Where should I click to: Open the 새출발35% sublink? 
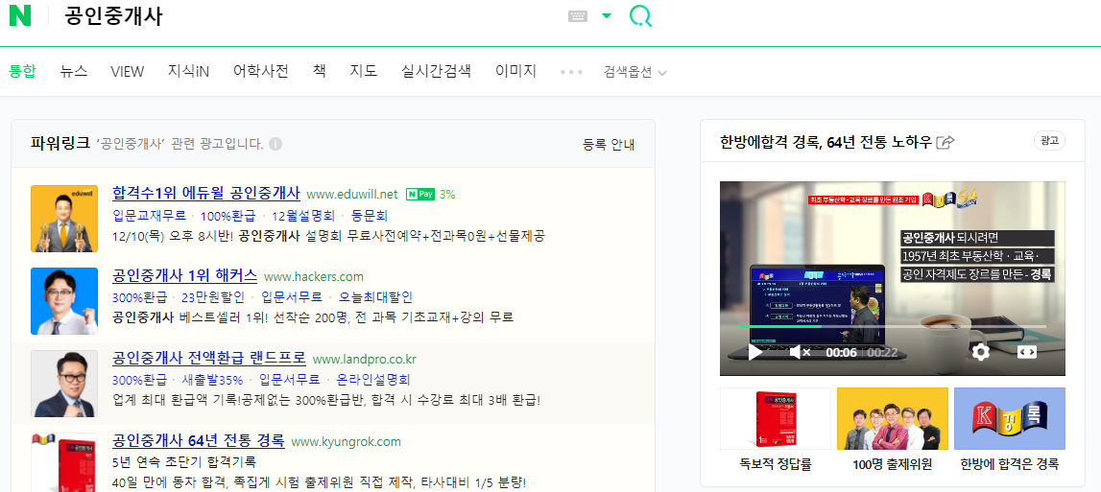pyautogui.click(x=213, y=380)
